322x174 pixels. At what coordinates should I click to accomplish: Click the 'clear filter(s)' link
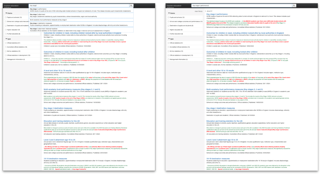(x=198, y=11)
